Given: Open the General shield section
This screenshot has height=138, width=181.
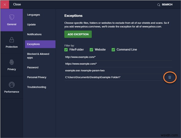Looking at the screenshot, I should pyautogui.click(x=12, y=20).
